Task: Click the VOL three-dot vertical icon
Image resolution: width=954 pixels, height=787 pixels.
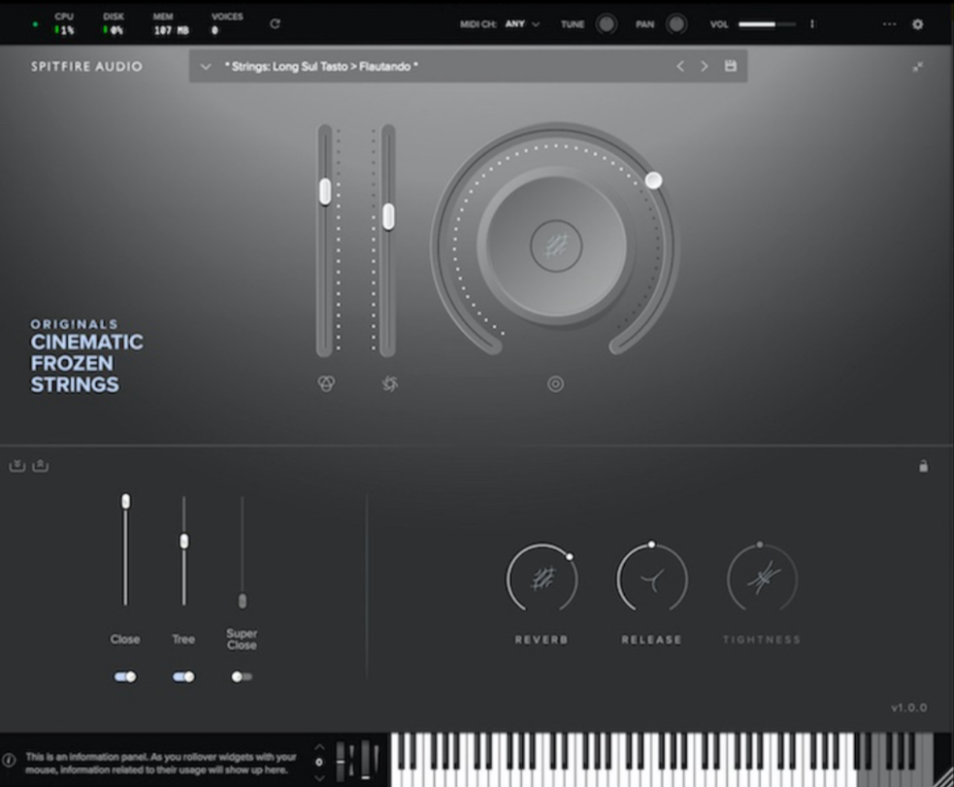Action: click(x=811, y=24)
